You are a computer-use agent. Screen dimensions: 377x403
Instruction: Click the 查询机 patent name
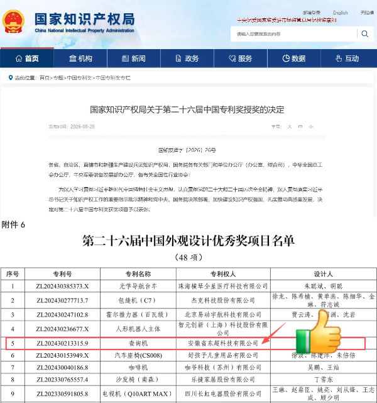pos(138,343)
